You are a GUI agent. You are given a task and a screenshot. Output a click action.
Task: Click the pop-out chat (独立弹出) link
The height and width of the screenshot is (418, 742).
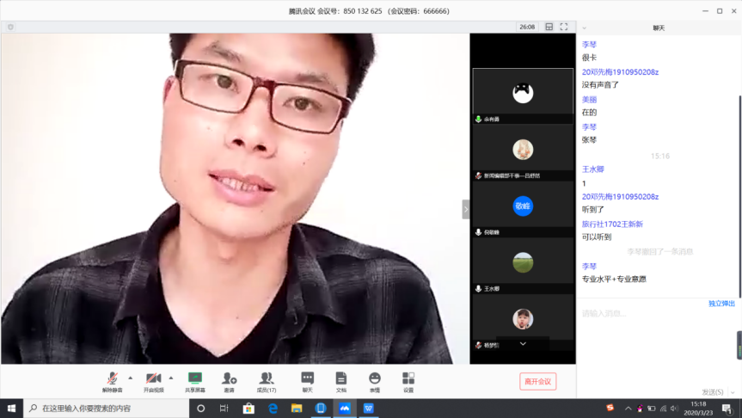tap(721, 304)
